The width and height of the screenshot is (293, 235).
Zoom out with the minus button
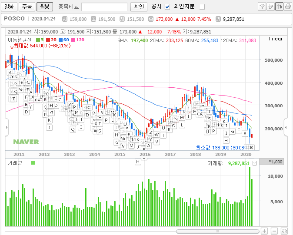[x=274, y=231]
